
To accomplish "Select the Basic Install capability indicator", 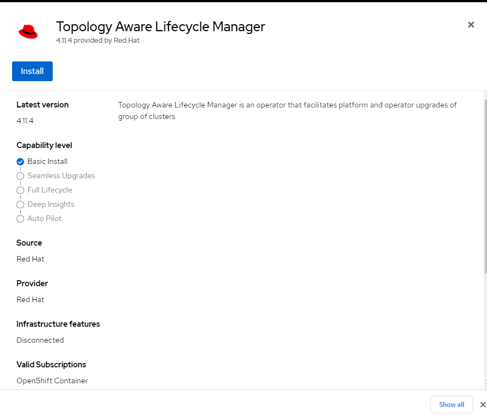I will pyautogui.click(x=20, y=162).
